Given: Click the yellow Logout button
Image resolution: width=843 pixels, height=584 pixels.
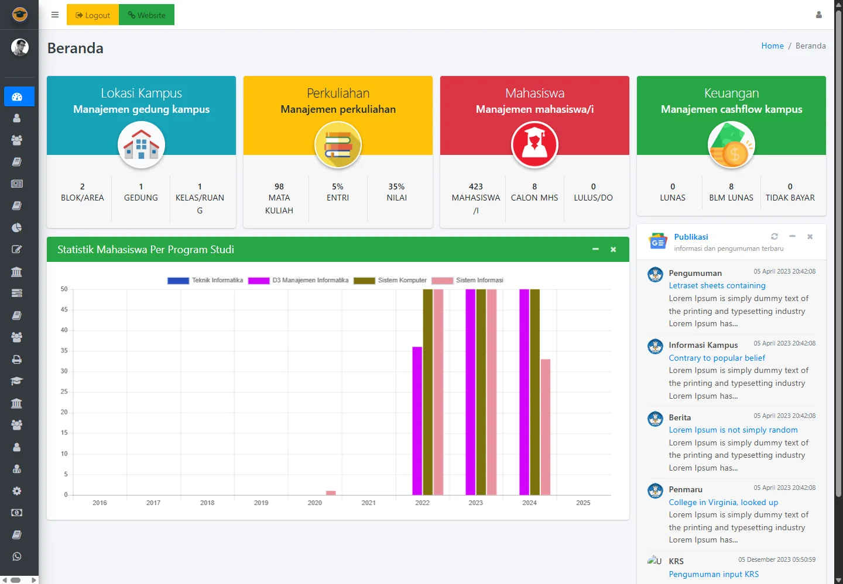Looking at the screenshot, I should (x=92, y=15).
